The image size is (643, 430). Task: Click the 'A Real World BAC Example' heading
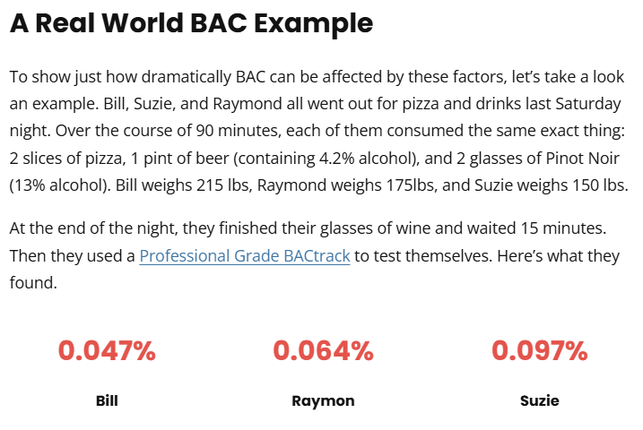[x=192, y=23]
